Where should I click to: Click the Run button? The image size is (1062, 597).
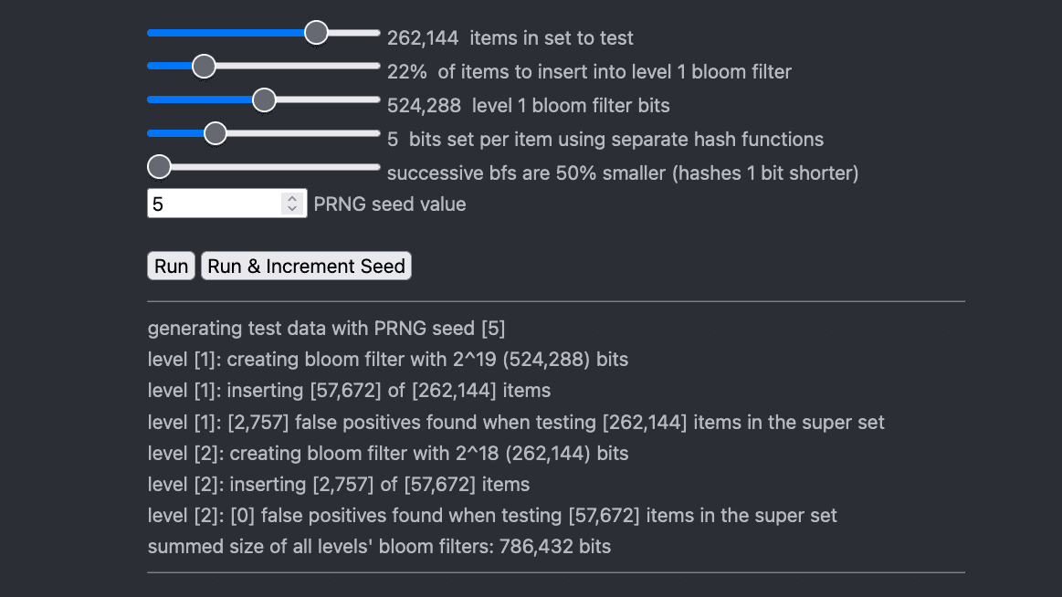(x=171, y=266)
